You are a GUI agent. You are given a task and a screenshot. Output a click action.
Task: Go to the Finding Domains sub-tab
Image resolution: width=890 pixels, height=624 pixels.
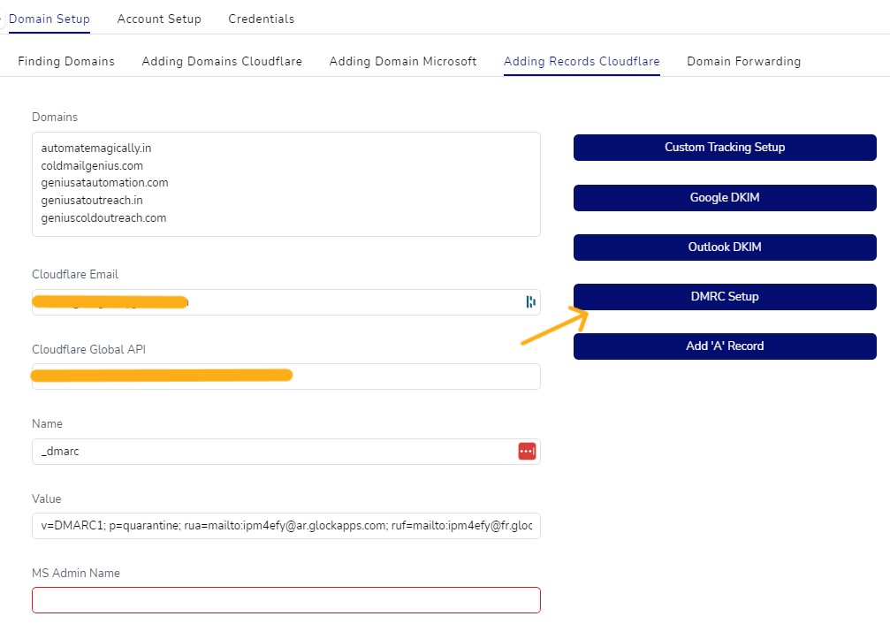66,61
